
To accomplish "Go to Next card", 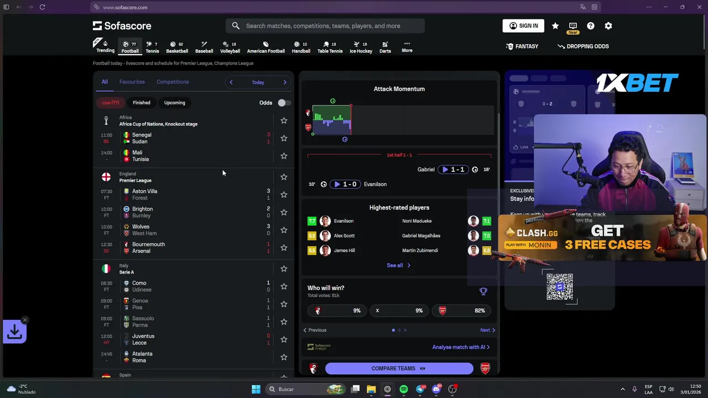I will pos(487,330).
